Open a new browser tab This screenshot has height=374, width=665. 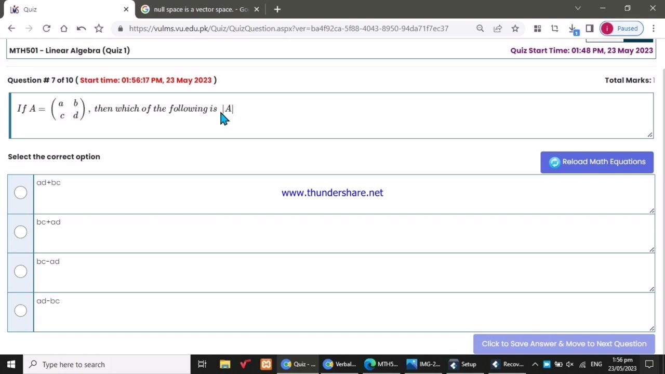click(277, 9)
